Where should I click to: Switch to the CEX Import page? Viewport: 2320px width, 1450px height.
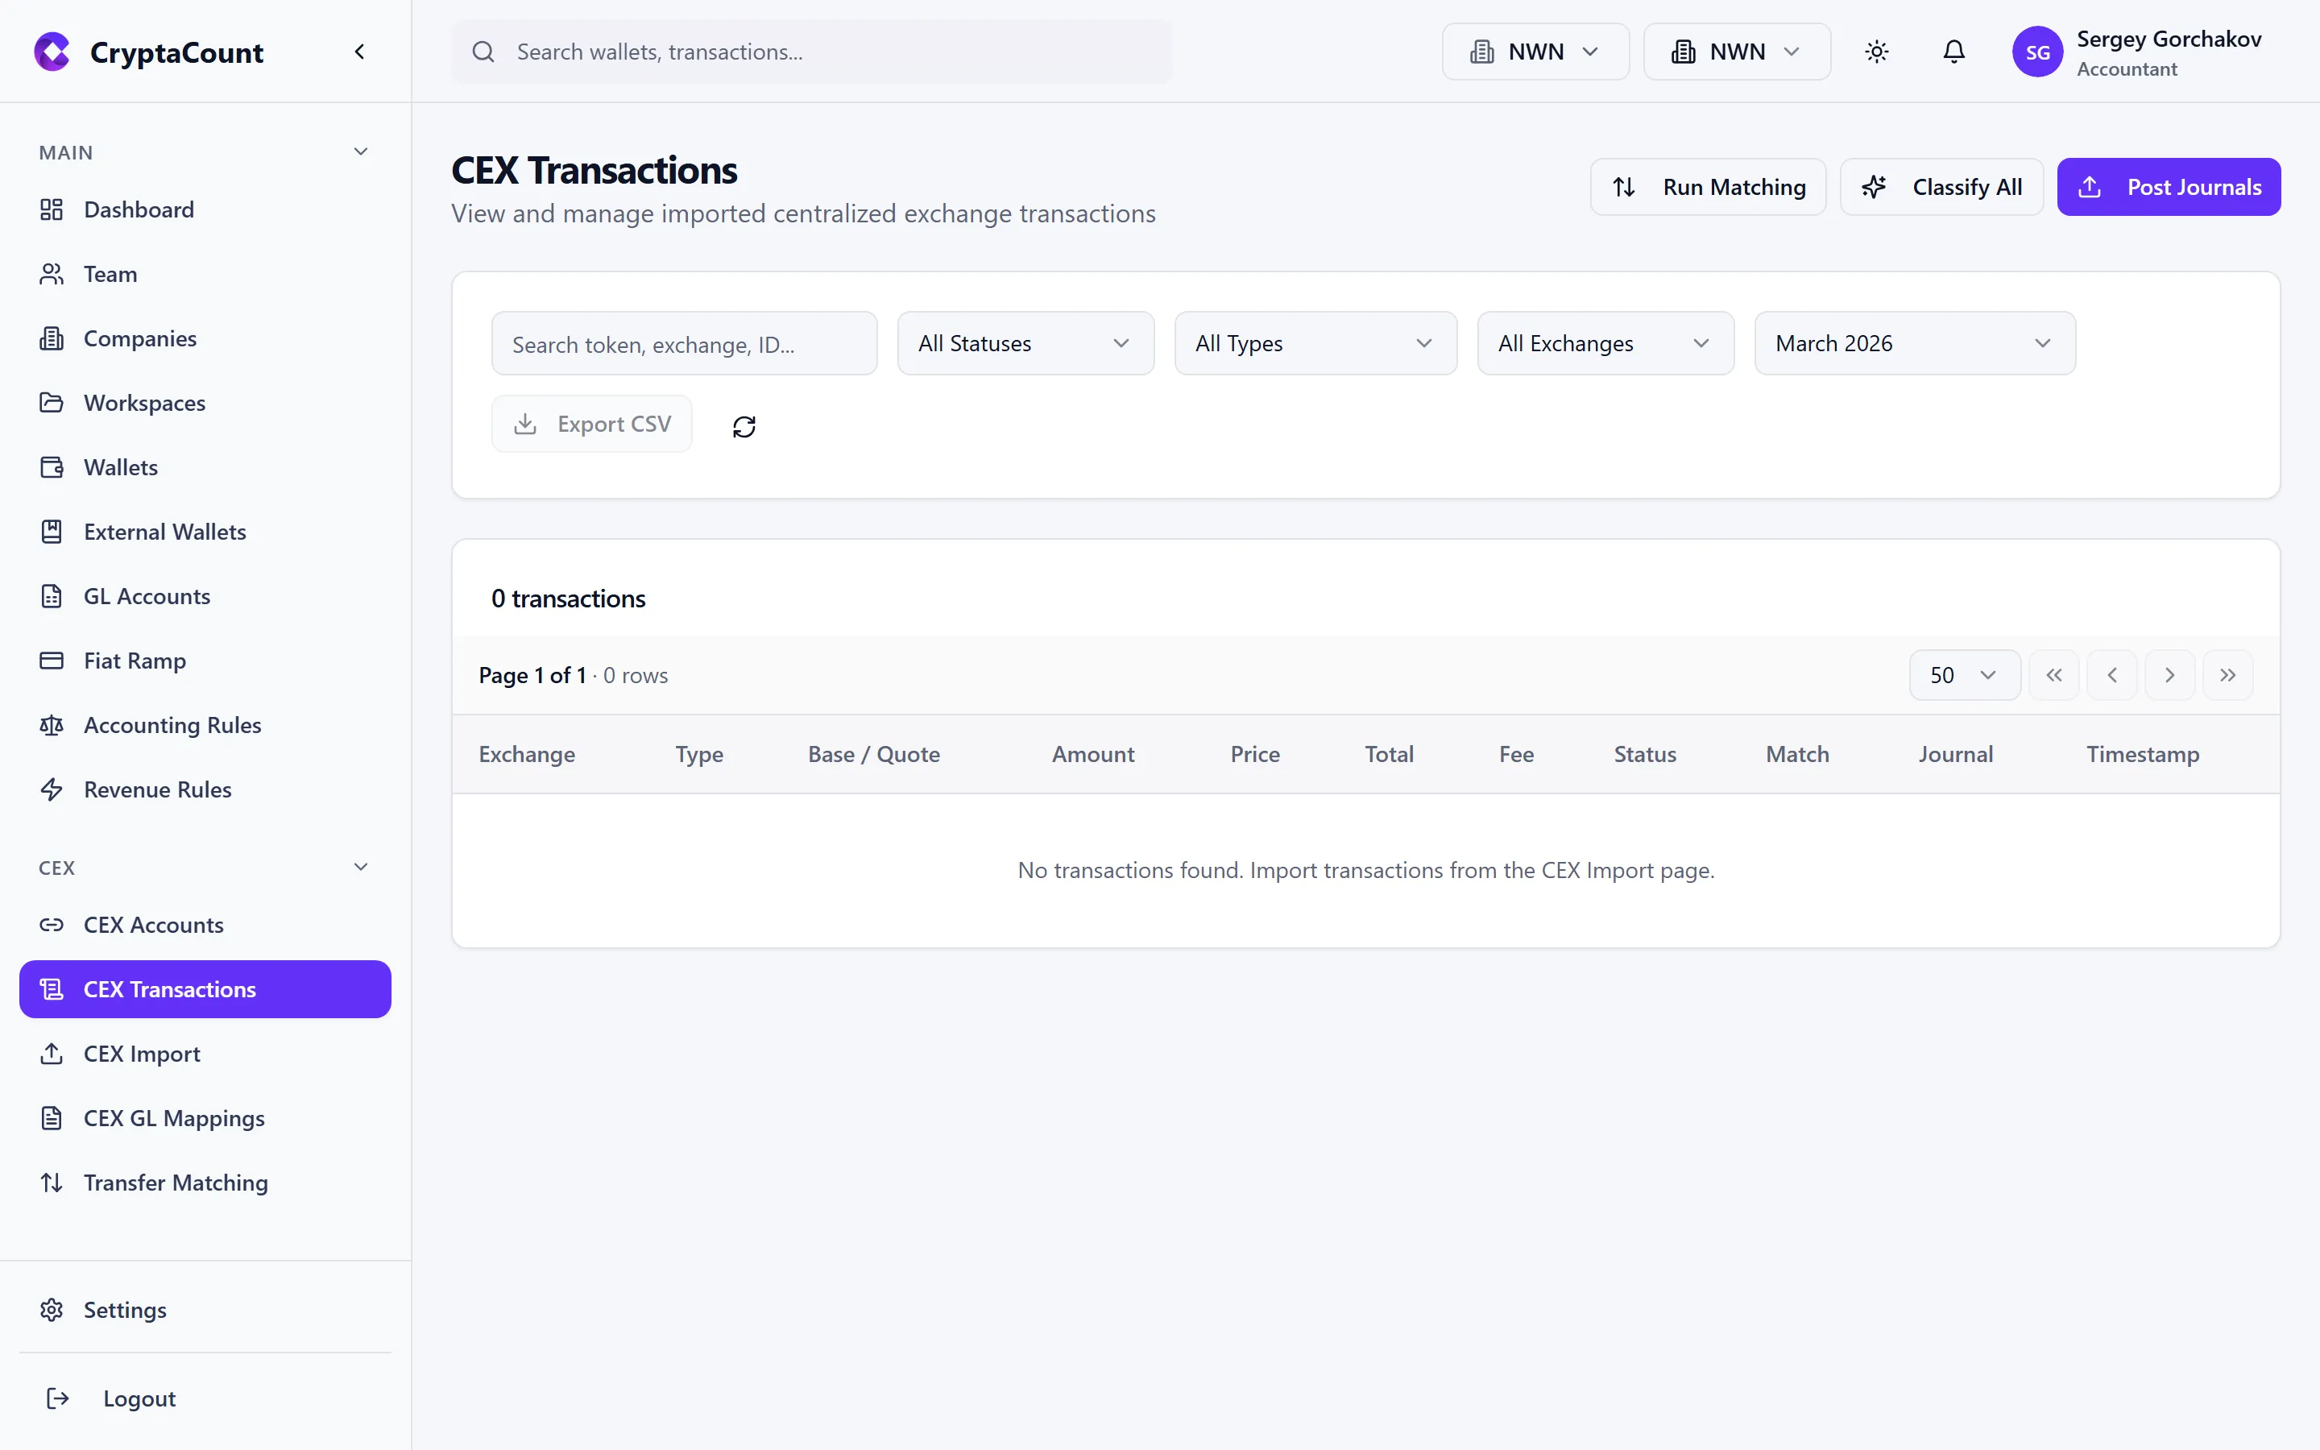140,1053
